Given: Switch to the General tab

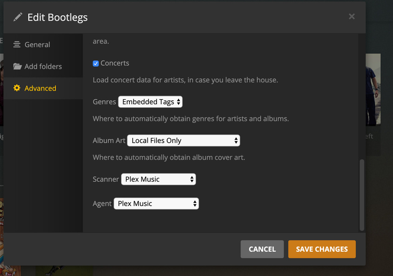Looking at the screenshot, I should [37, 45].
